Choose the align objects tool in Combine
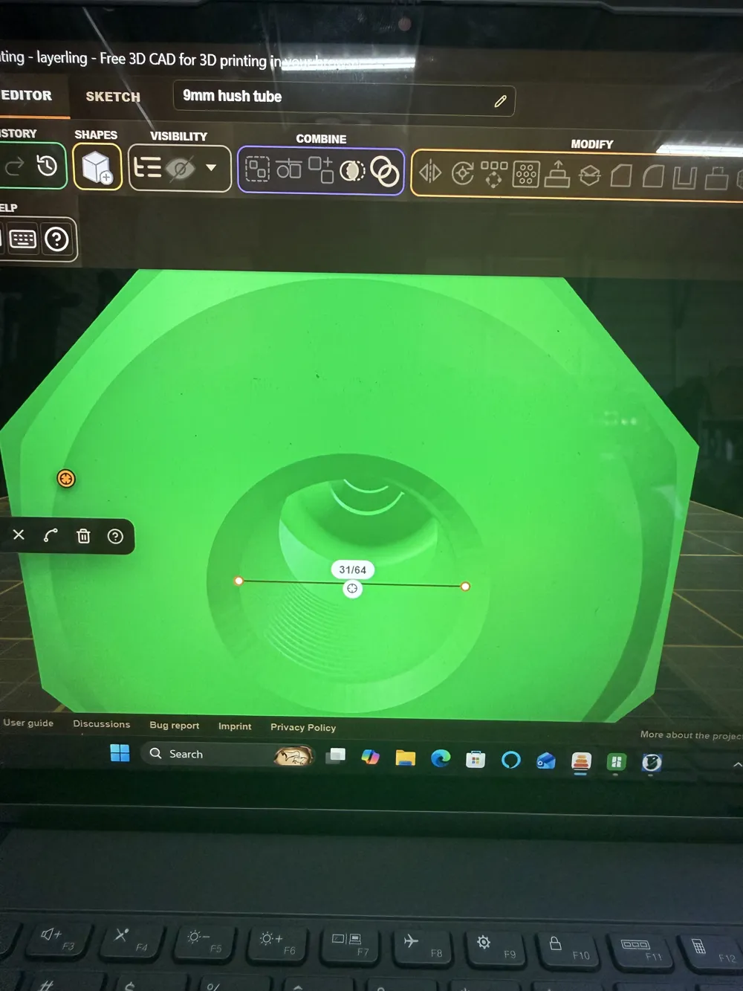This screenshot has width=743, height=991. coord(288,170)
